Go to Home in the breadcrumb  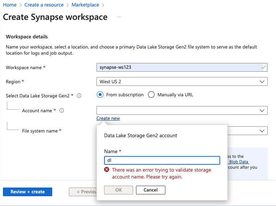pos(10,5)
